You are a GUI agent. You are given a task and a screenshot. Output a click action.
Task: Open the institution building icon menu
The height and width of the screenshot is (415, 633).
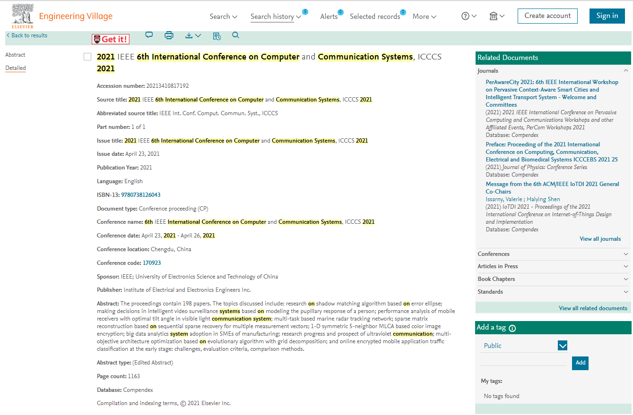497,16
